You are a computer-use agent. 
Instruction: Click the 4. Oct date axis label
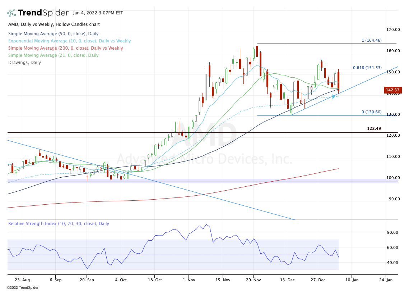(121, 280)
